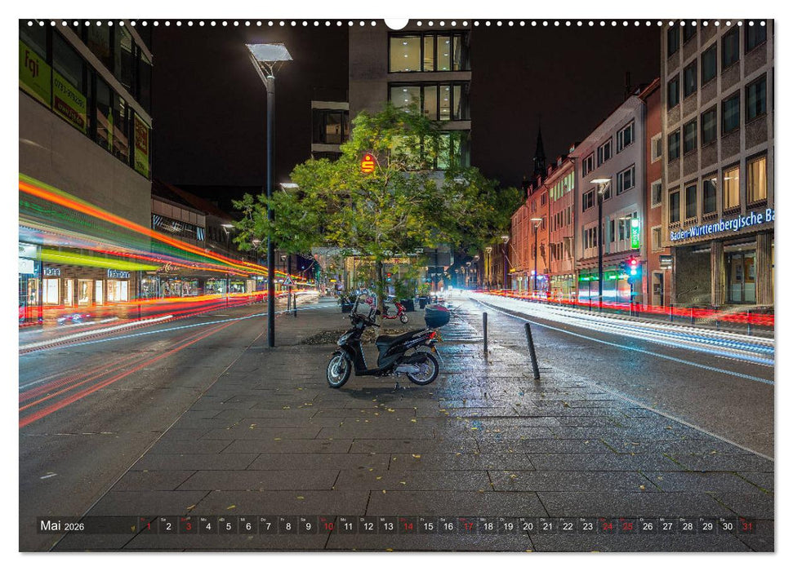Click the lit office windows of the tower
This screenshot has width=793, height=571.
425,73
